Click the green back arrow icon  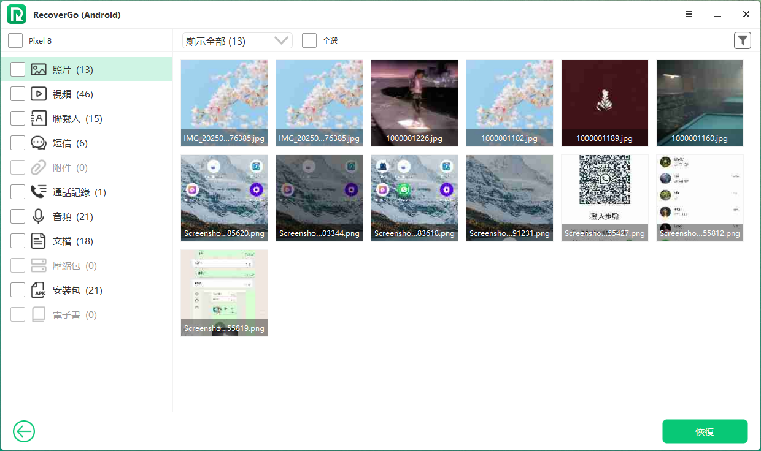[x=24, y=431]
